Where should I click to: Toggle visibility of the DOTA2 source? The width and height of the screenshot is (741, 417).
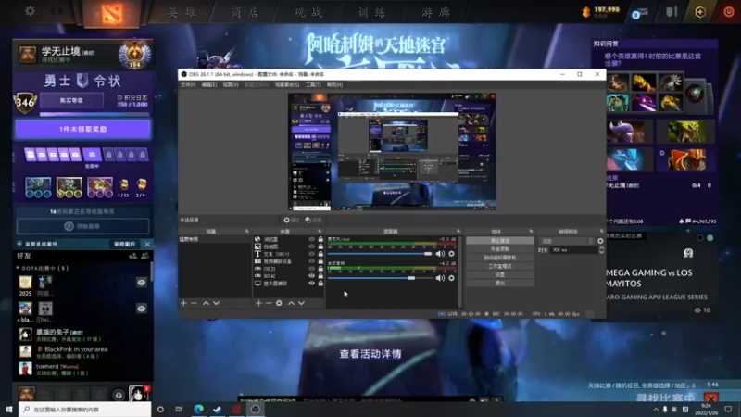point(311,275)
